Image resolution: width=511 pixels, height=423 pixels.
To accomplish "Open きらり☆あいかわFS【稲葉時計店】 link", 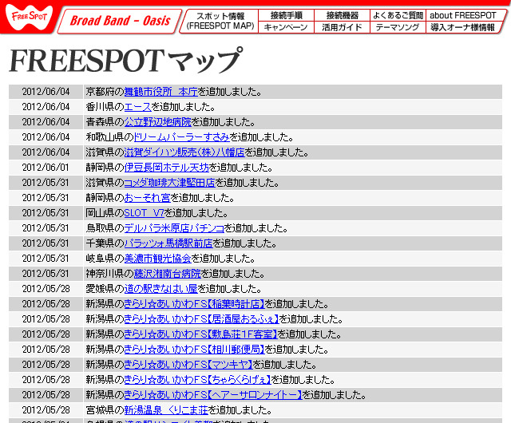I will tap(194, 304).
